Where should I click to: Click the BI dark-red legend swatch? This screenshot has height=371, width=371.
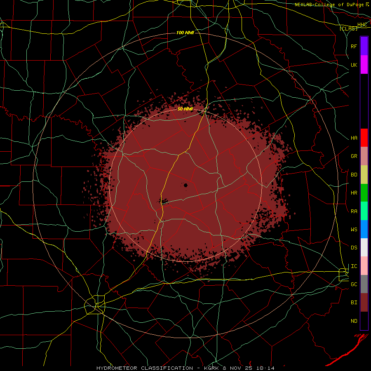[x=364, y=303]
